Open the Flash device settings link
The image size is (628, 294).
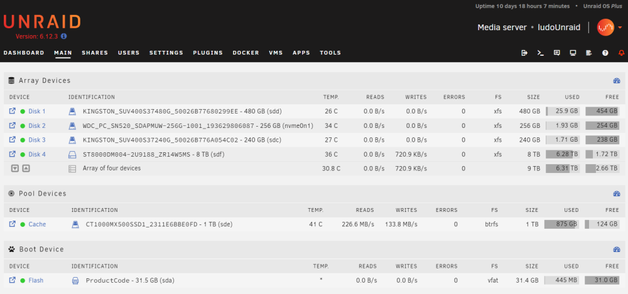[x=36, y=280]
